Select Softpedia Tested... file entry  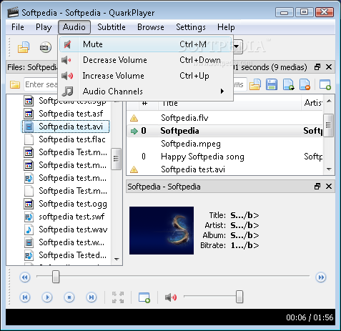pos(72,255)
